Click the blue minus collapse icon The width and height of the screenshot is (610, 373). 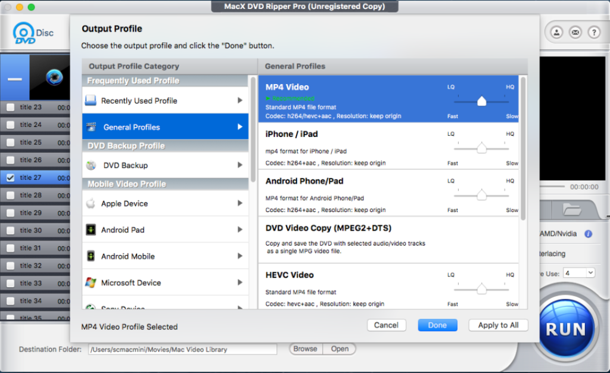15,78
